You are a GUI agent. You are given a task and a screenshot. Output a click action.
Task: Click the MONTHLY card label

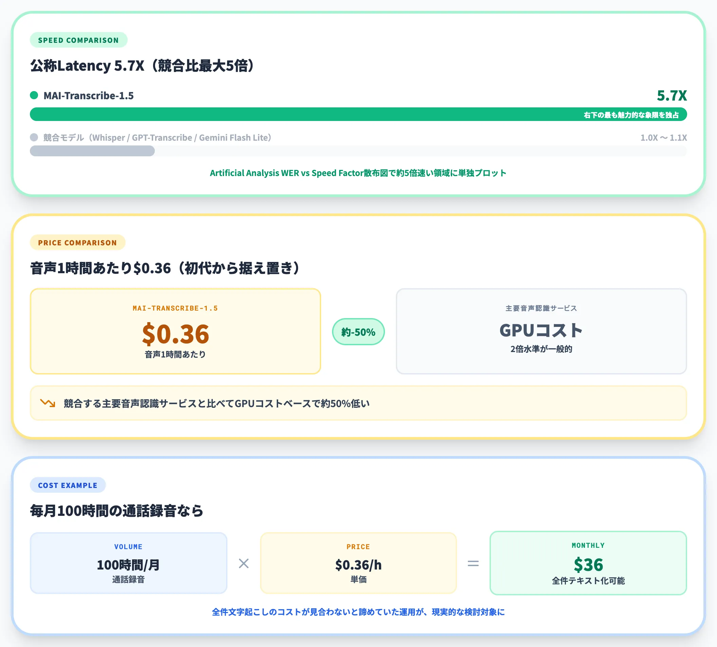[x=588, y=545]
